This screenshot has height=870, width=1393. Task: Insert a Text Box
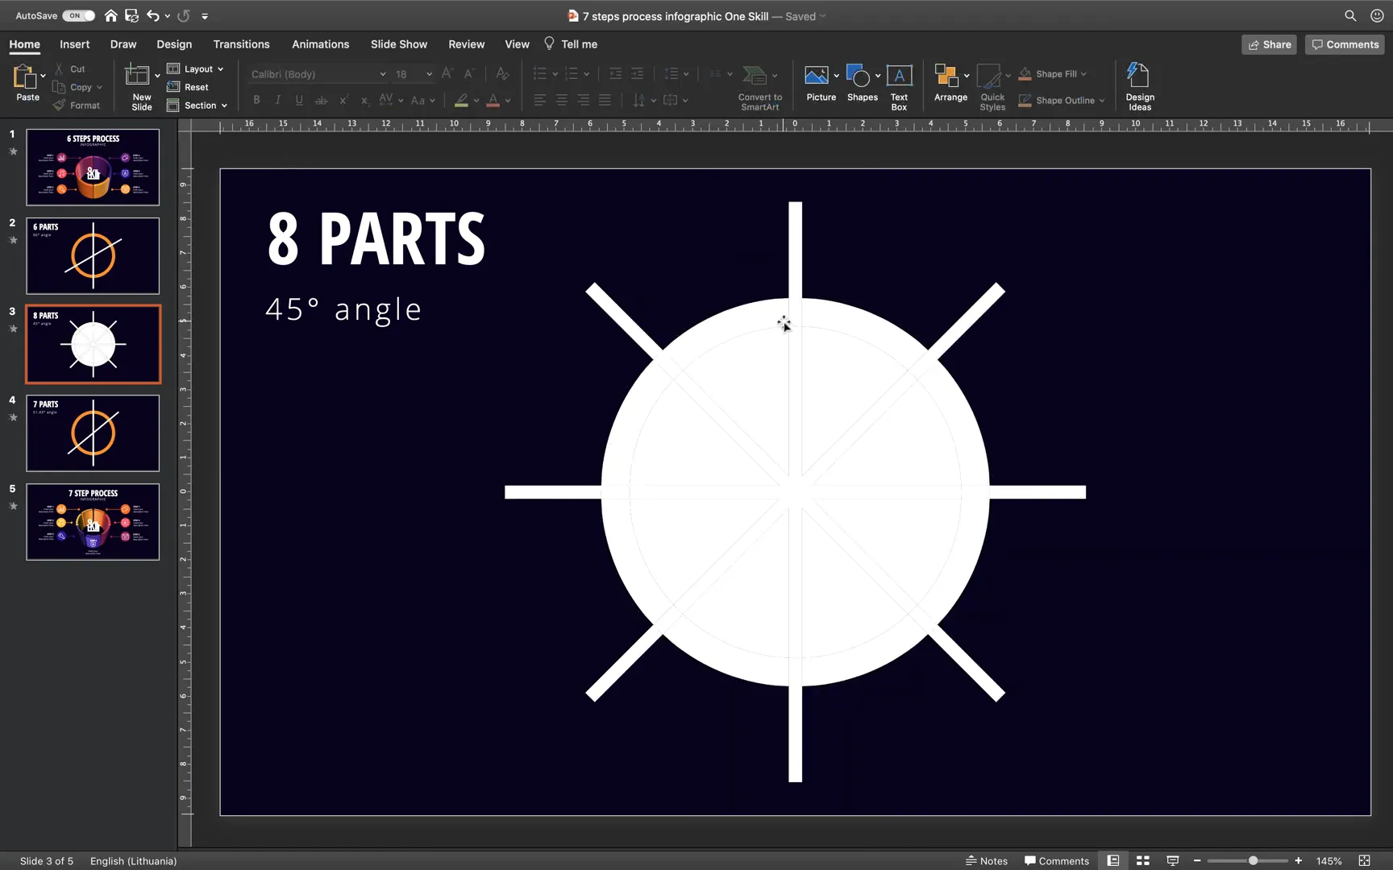pos(898,81)
